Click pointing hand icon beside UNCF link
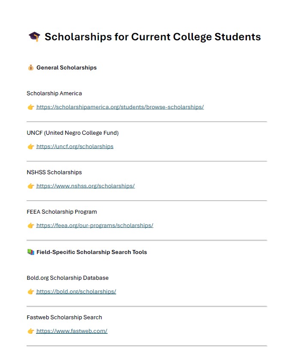Viewport: 291px width, 360px height. click(31, 147)
